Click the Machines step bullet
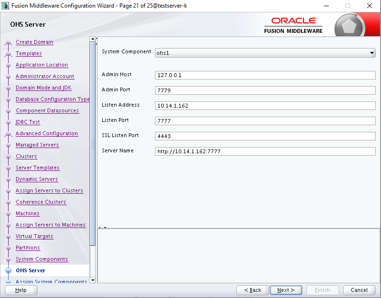This screenshot has height=298, width=381. point(8,214)
